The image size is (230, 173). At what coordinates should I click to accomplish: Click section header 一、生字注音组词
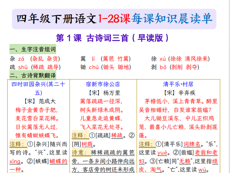[33, 49]
